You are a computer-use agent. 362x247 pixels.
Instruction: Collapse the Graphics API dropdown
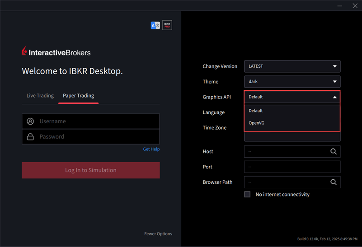(292, 97)
